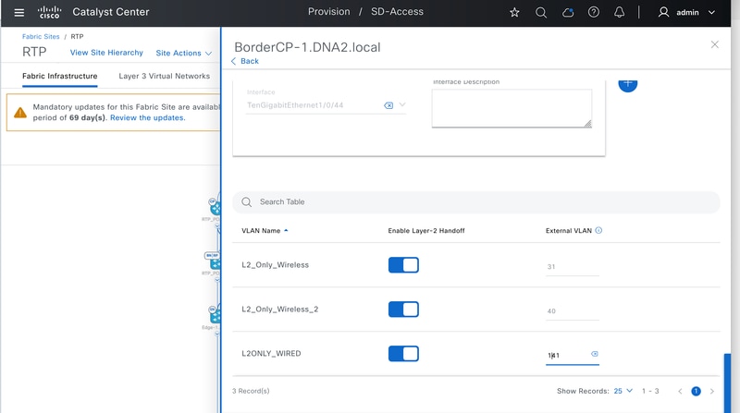Click the Search Table magnifier icon
The width and height of the screenshot is (740, 413).
point(246,202)
